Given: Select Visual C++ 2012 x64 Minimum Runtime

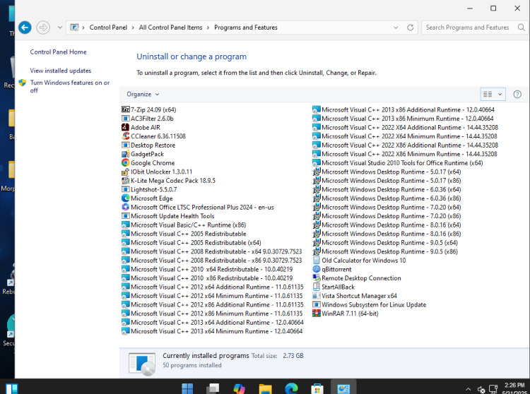Looking at the screenshot, I should (x=212, y=296).
